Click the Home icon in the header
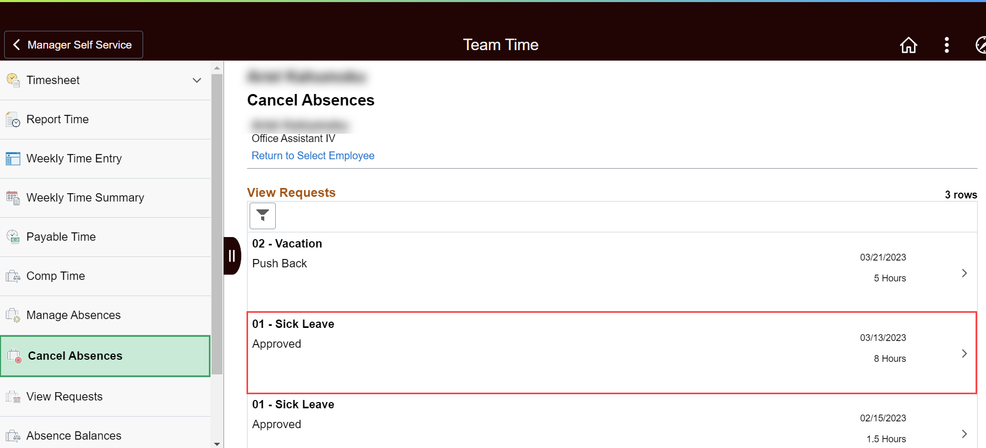The width and height of the screenshot is (986, 448). click(x=908, y=45)
